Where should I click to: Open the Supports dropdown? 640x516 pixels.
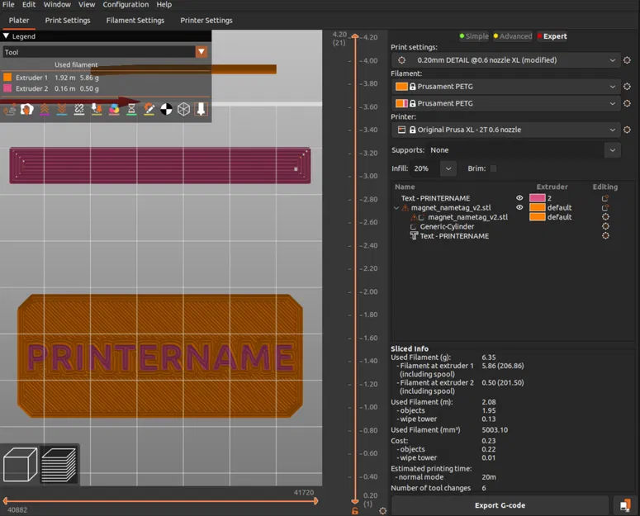tap(611, 150)
